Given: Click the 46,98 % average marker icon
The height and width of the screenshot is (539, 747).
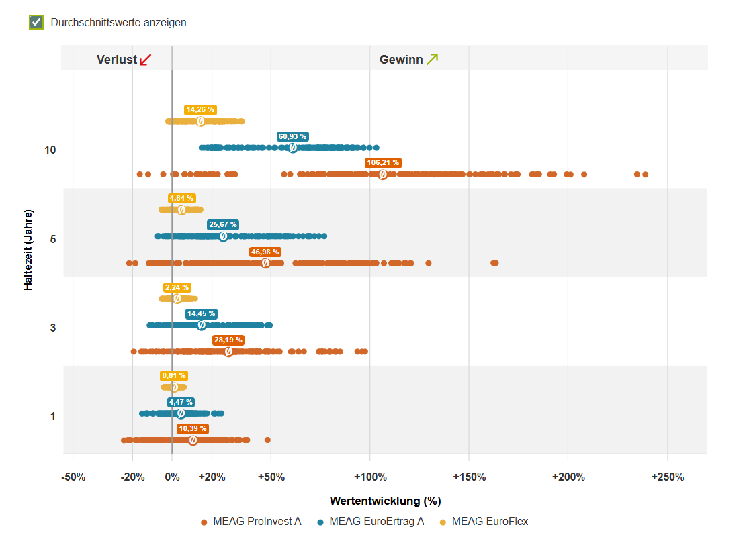Looking at the screenshot, I should point(265,263).
